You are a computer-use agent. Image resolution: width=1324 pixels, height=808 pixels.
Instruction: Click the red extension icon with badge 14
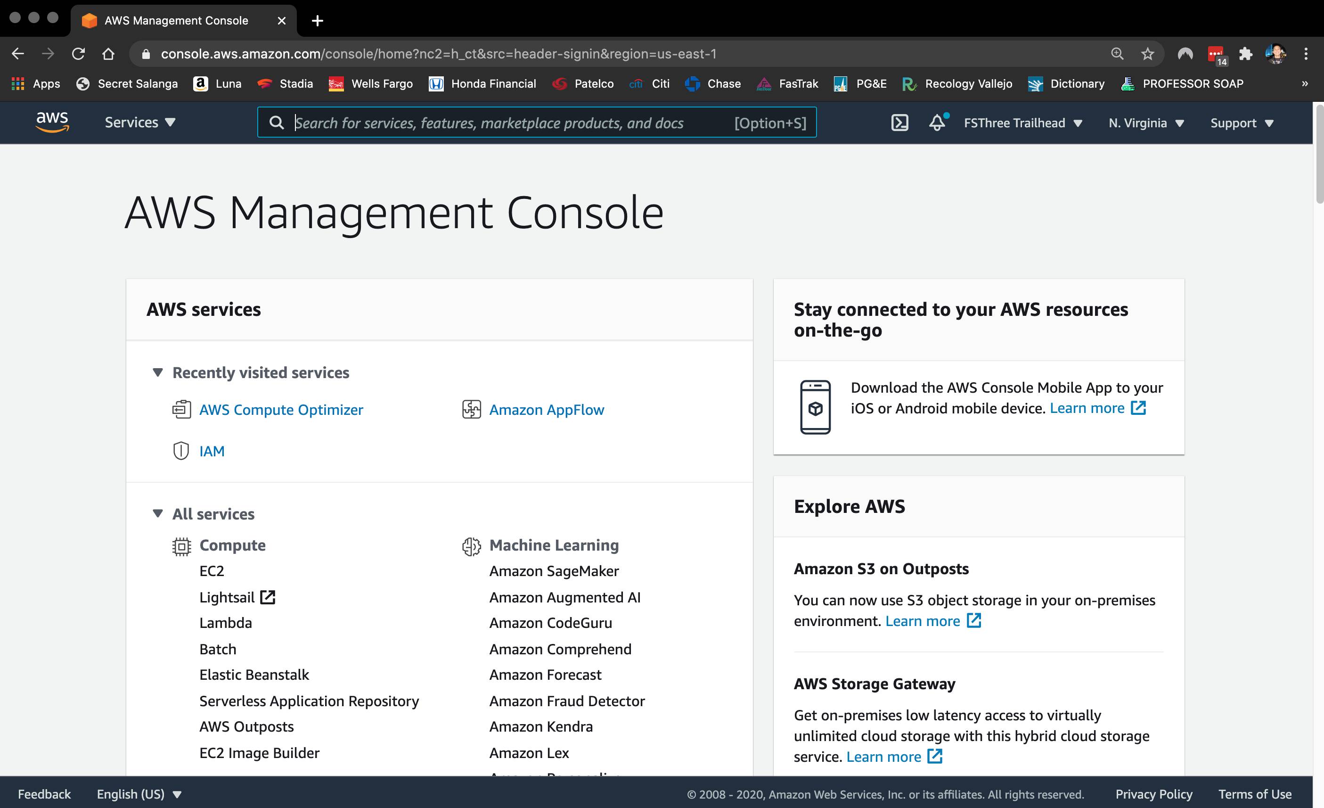pos(1217,55)
